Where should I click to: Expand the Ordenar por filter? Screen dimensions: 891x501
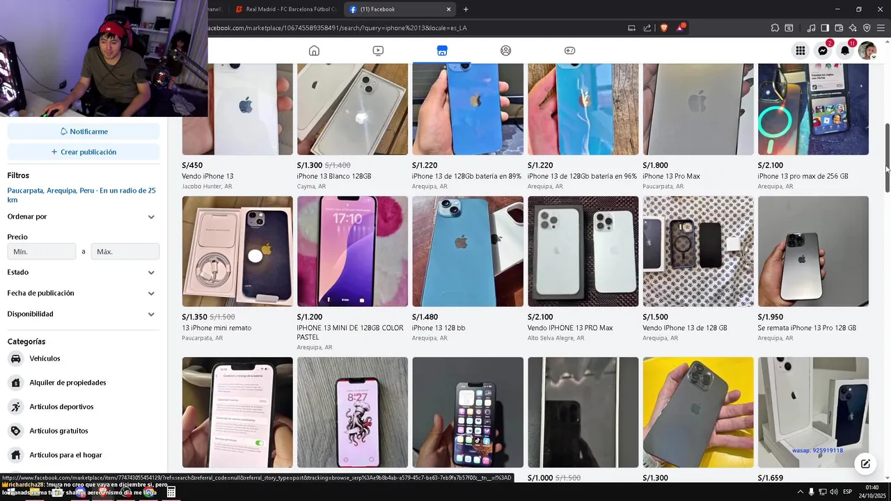tap(81, 216)
